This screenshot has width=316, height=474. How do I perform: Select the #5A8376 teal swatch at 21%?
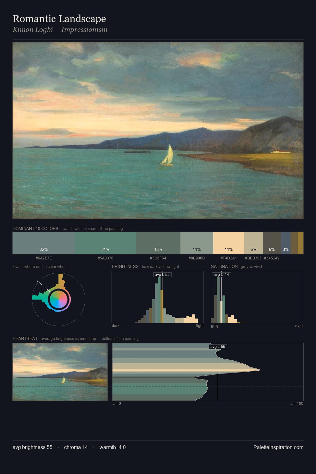pyautogui.click(x=106, y=243)
